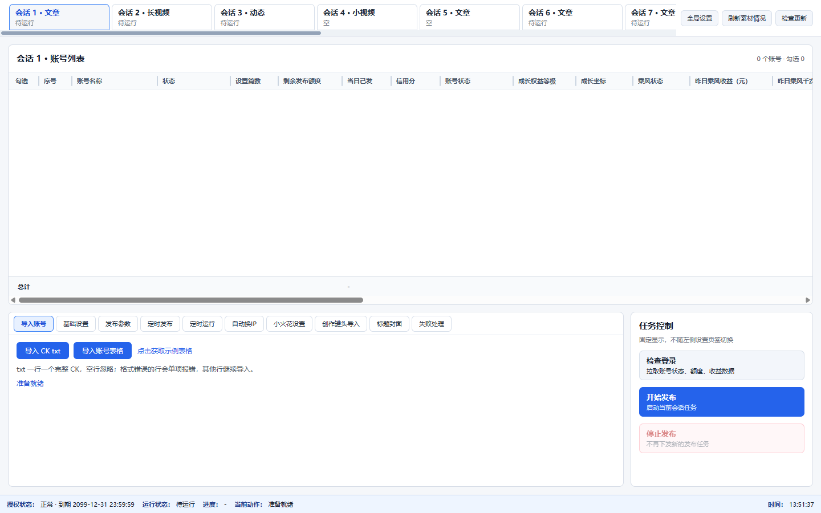Click the blue 准备就绪 status text
Image resolution: width=821 pixels, height=513 pixels.
(30, 384)
